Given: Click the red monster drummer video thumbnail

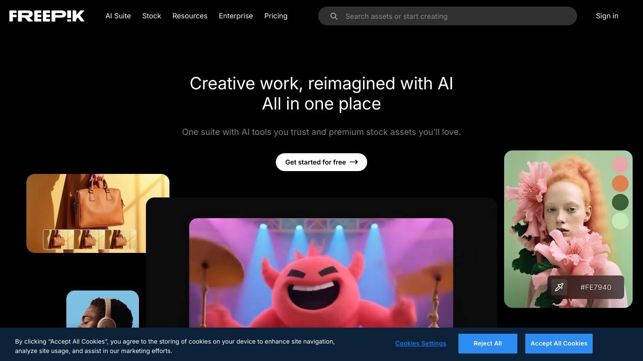Looking at the screenshot, I should click(x=321, y=273).
